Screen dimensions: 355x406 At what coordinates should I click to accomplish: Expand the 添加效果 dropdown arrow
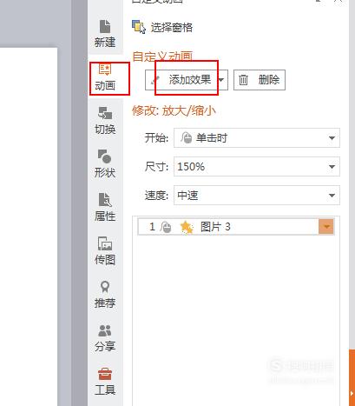(221, 80)
